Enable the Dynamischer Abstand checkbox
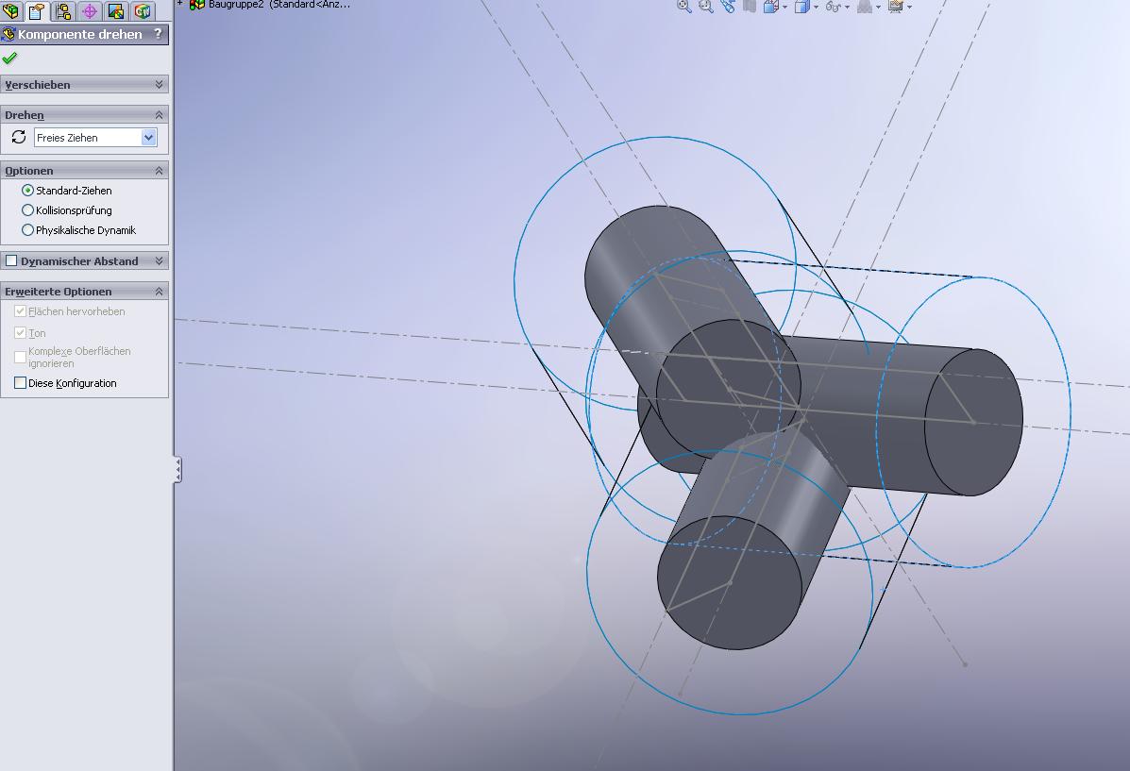The width and height of the screenshot is (1130, 771). [11, 260]
